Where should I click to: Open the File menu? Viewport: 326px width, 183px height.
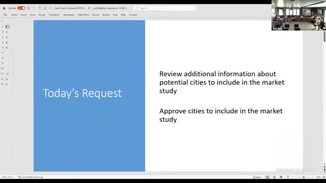click(x=5, y=15)
